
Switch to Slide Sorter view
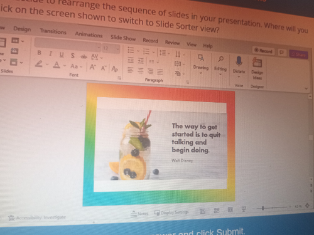(x=217, y=210)
